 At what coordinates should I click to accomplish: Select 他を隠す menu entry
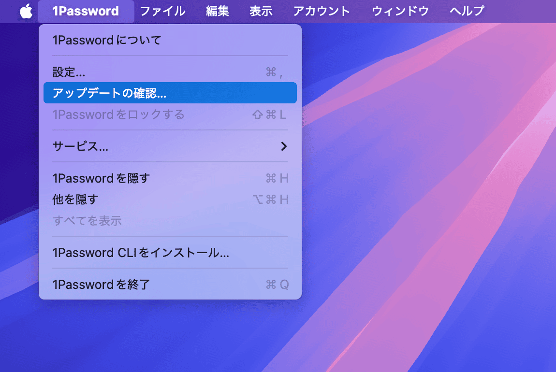(x=170, y=200)
